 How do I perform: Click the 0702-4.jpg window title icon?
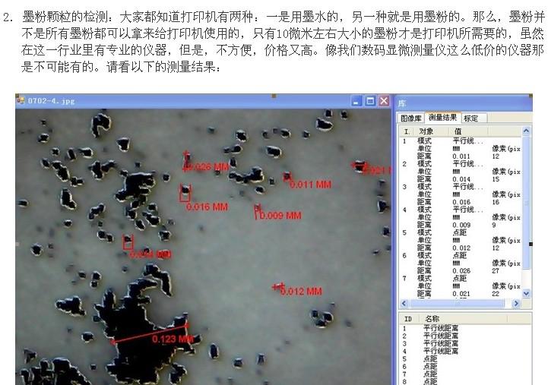[x=21, y=100]
